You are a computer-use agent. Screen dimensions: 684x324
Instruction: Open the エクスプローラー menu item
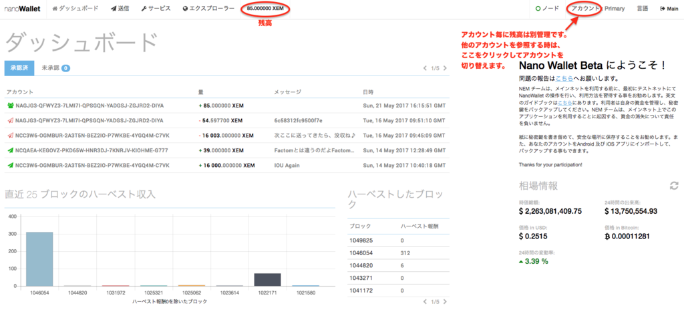[208, 8]
